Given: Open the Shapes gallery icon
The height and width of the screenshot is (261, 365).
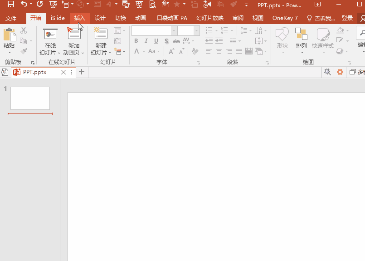Looking at the screenshot, I should [x=282, y=34].
